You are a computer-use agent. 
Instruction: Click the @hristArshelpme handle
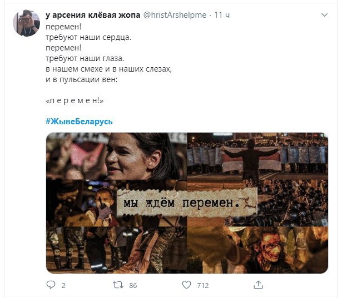click(x=175, y=15)
